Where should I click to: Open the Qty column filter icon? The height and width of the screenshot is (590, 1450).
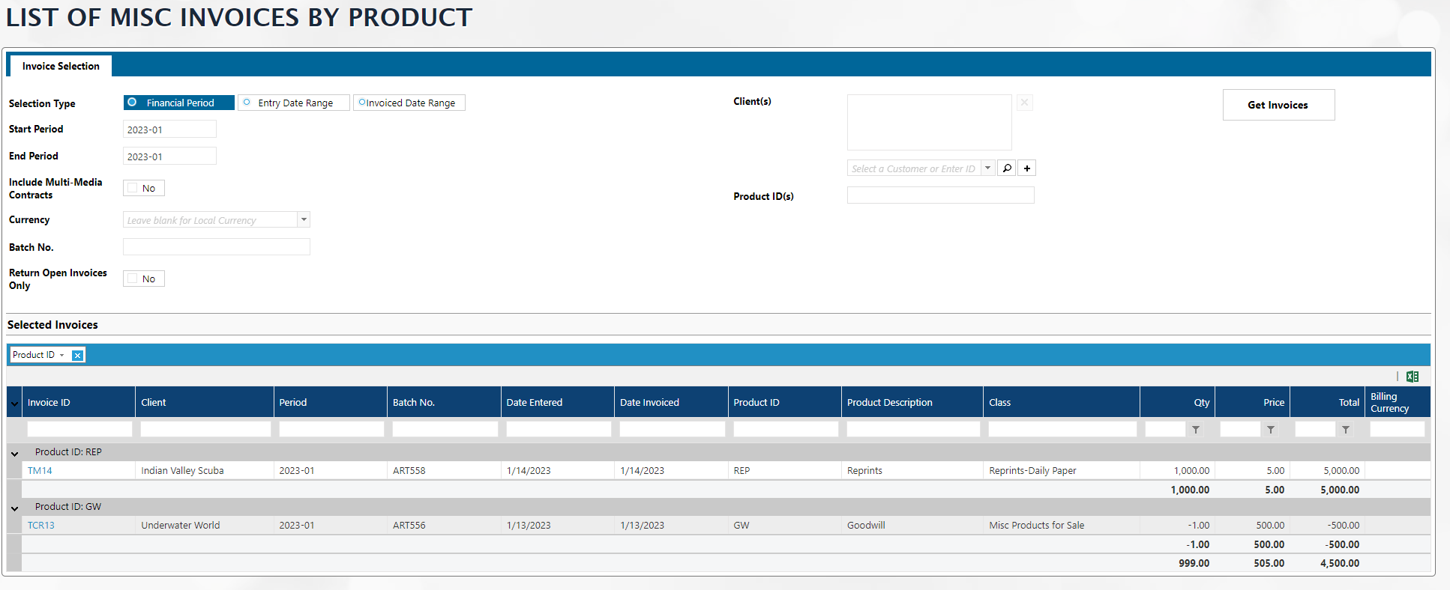(1196, 430)
